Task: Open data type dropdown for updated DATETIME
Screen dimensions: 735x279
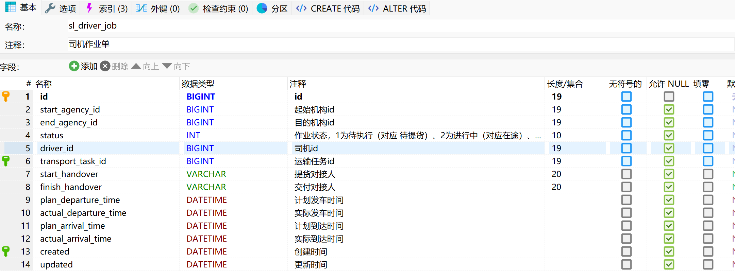Action: point(206,264)
